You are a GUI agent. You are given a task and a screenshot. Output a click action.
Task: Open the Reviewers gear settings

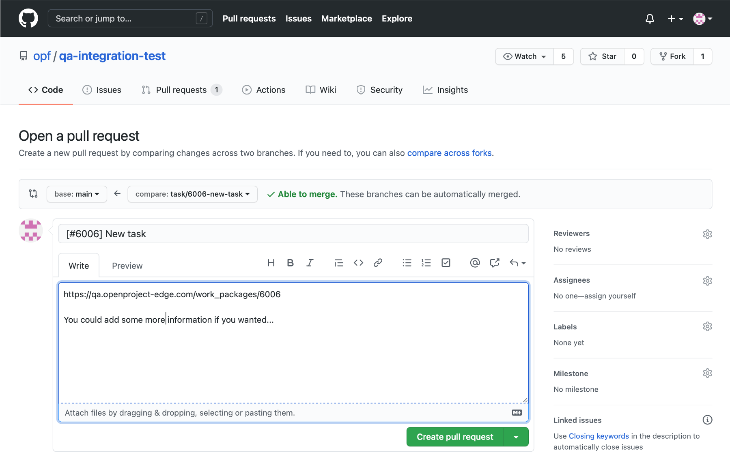pos(707,234)
